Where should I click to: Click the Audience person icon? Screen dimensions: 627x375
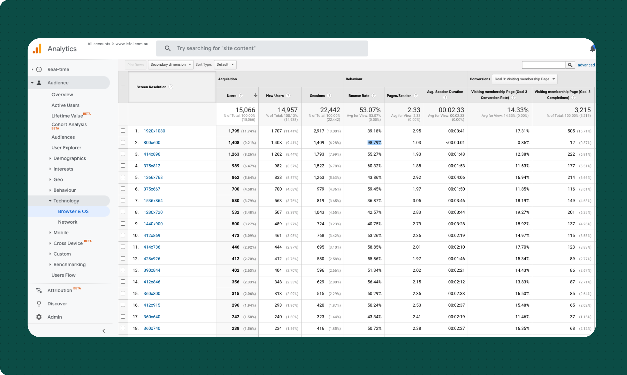coord(39,83)
